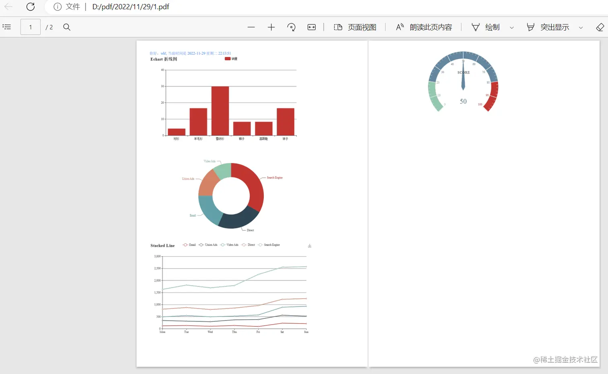Click the Video Ads legend entry in Stacked Line
The width and height of the screenshot is (608, 374).
click(229, 245)
